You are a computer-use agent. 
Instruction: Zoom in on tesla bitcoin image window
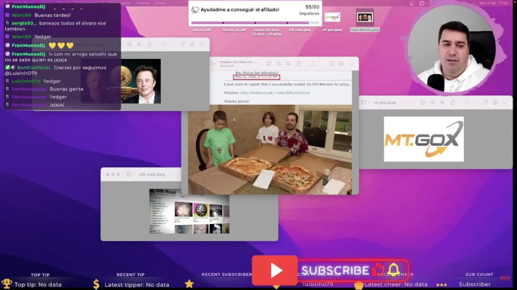coord(139,45)
